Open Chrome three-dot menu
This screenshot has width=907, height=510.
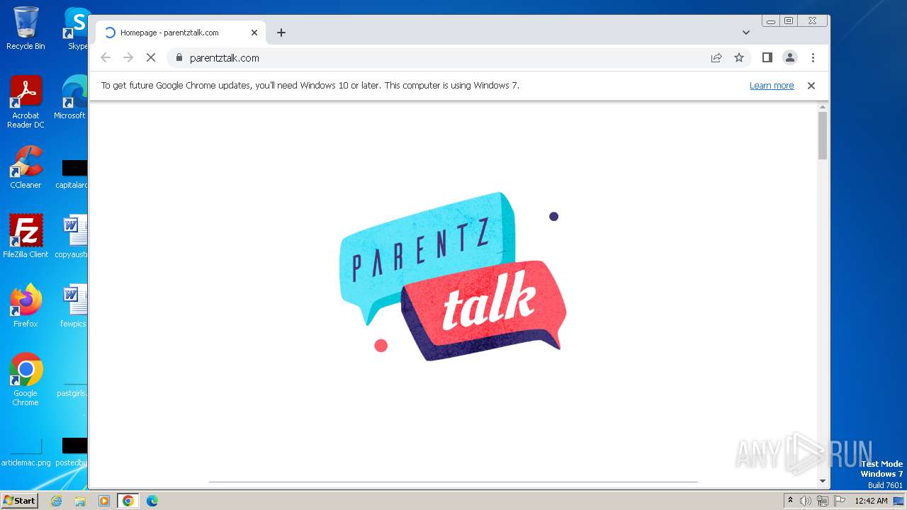pyautogui.click(x=813, y=57)
